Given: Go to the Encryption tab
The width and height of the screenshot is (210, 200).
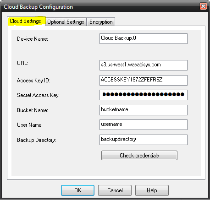Looking at the screenshot, I should (x=101, y=22).
